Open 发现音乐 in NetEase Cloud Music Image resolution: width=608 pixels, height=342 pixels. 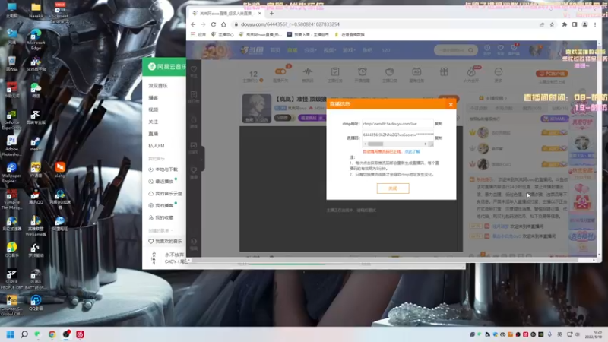[x=158, y=86]
